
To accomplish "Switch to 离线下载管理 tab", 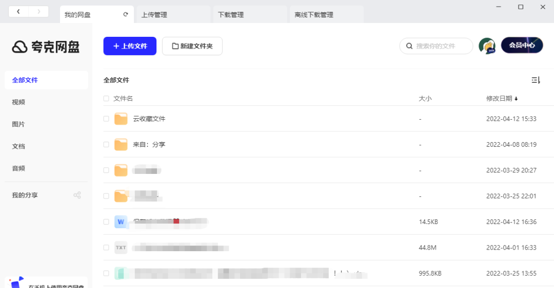I will click(x=327, y=14).
